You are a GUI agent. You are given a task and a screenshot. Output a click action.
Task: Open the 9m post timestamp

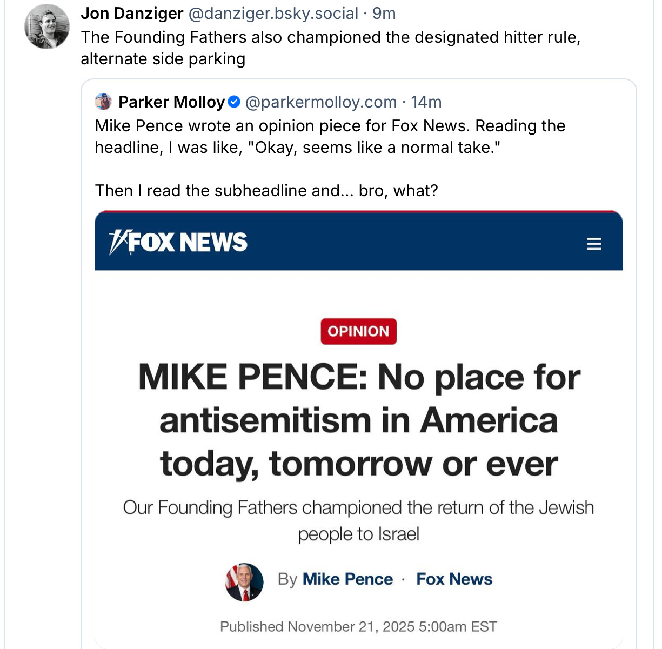[x=384, y=14]
